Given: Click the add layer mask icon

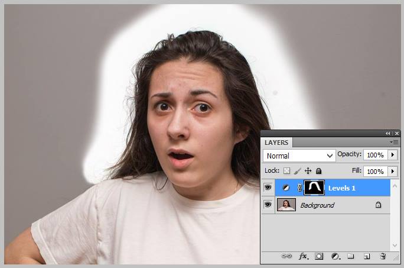Looking at the screenshot, I should [x=319, y=257].
